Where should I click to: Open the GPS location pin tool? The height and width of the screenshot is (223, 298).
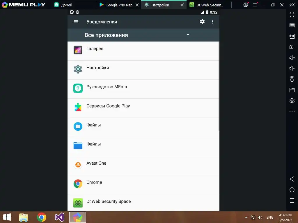coord(292,79)
